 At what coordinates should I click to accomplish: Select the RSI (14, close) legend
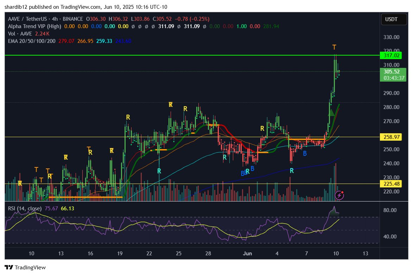pyautogui.click(x=25, y=208)
